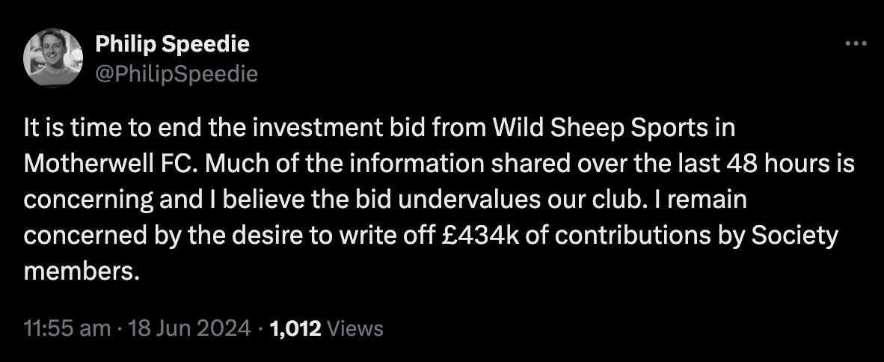The height and width of the screenshot is (362, 884).
Task: Open the more options ellipsis menu
Action: click(x=854, y=44)
